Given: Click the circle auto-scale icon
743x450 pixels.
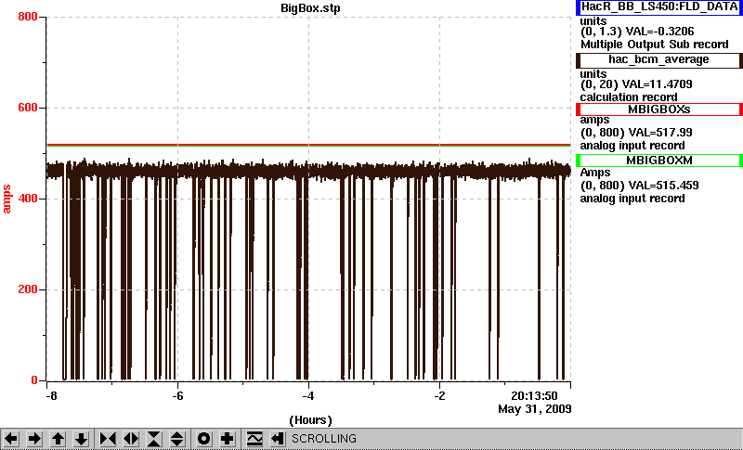Looking at the screenshot, I should [203, 439].
